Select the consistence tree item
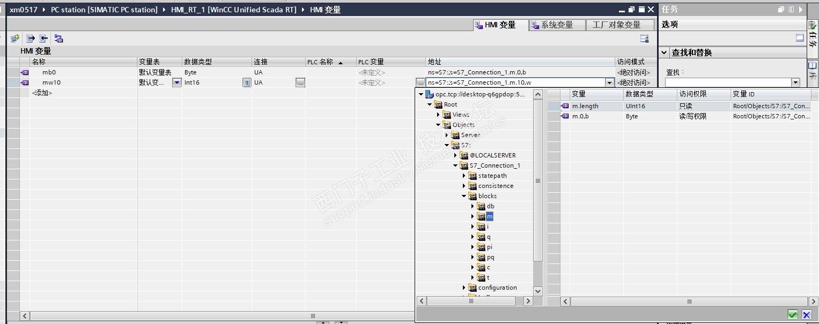The width and height of the screenshot is (819, 324). point(491,186)
